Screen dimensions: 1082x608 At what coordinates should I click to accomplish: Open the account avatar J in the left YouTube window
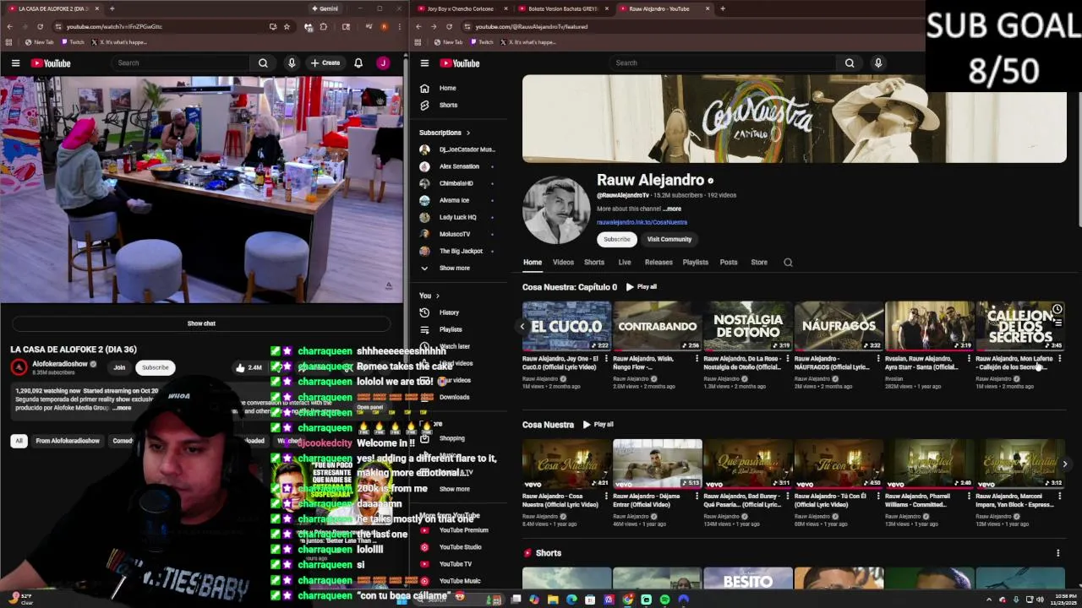pyautogui.click(x=383, y=63)
